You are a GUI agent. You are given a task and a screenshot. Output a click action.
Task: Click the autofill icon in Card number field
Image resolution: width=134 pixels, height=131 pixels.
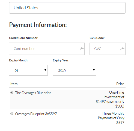(x=81, y=49)
